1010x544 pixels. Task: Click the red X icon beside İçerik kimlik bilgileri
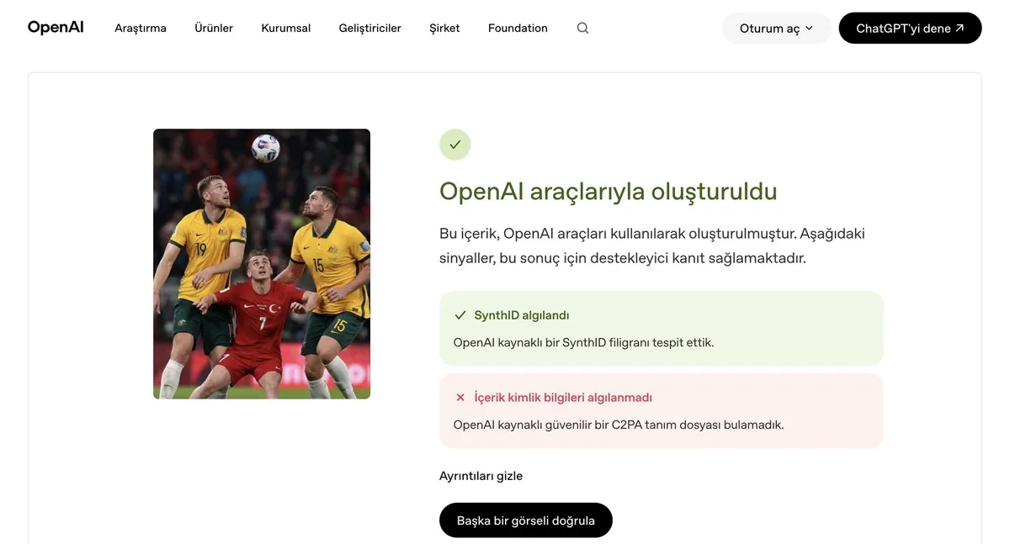[x=460, y=398]
